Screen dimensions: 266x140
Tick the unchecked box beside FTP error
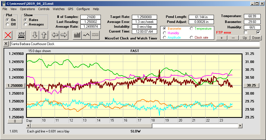(x=246, y=32)
